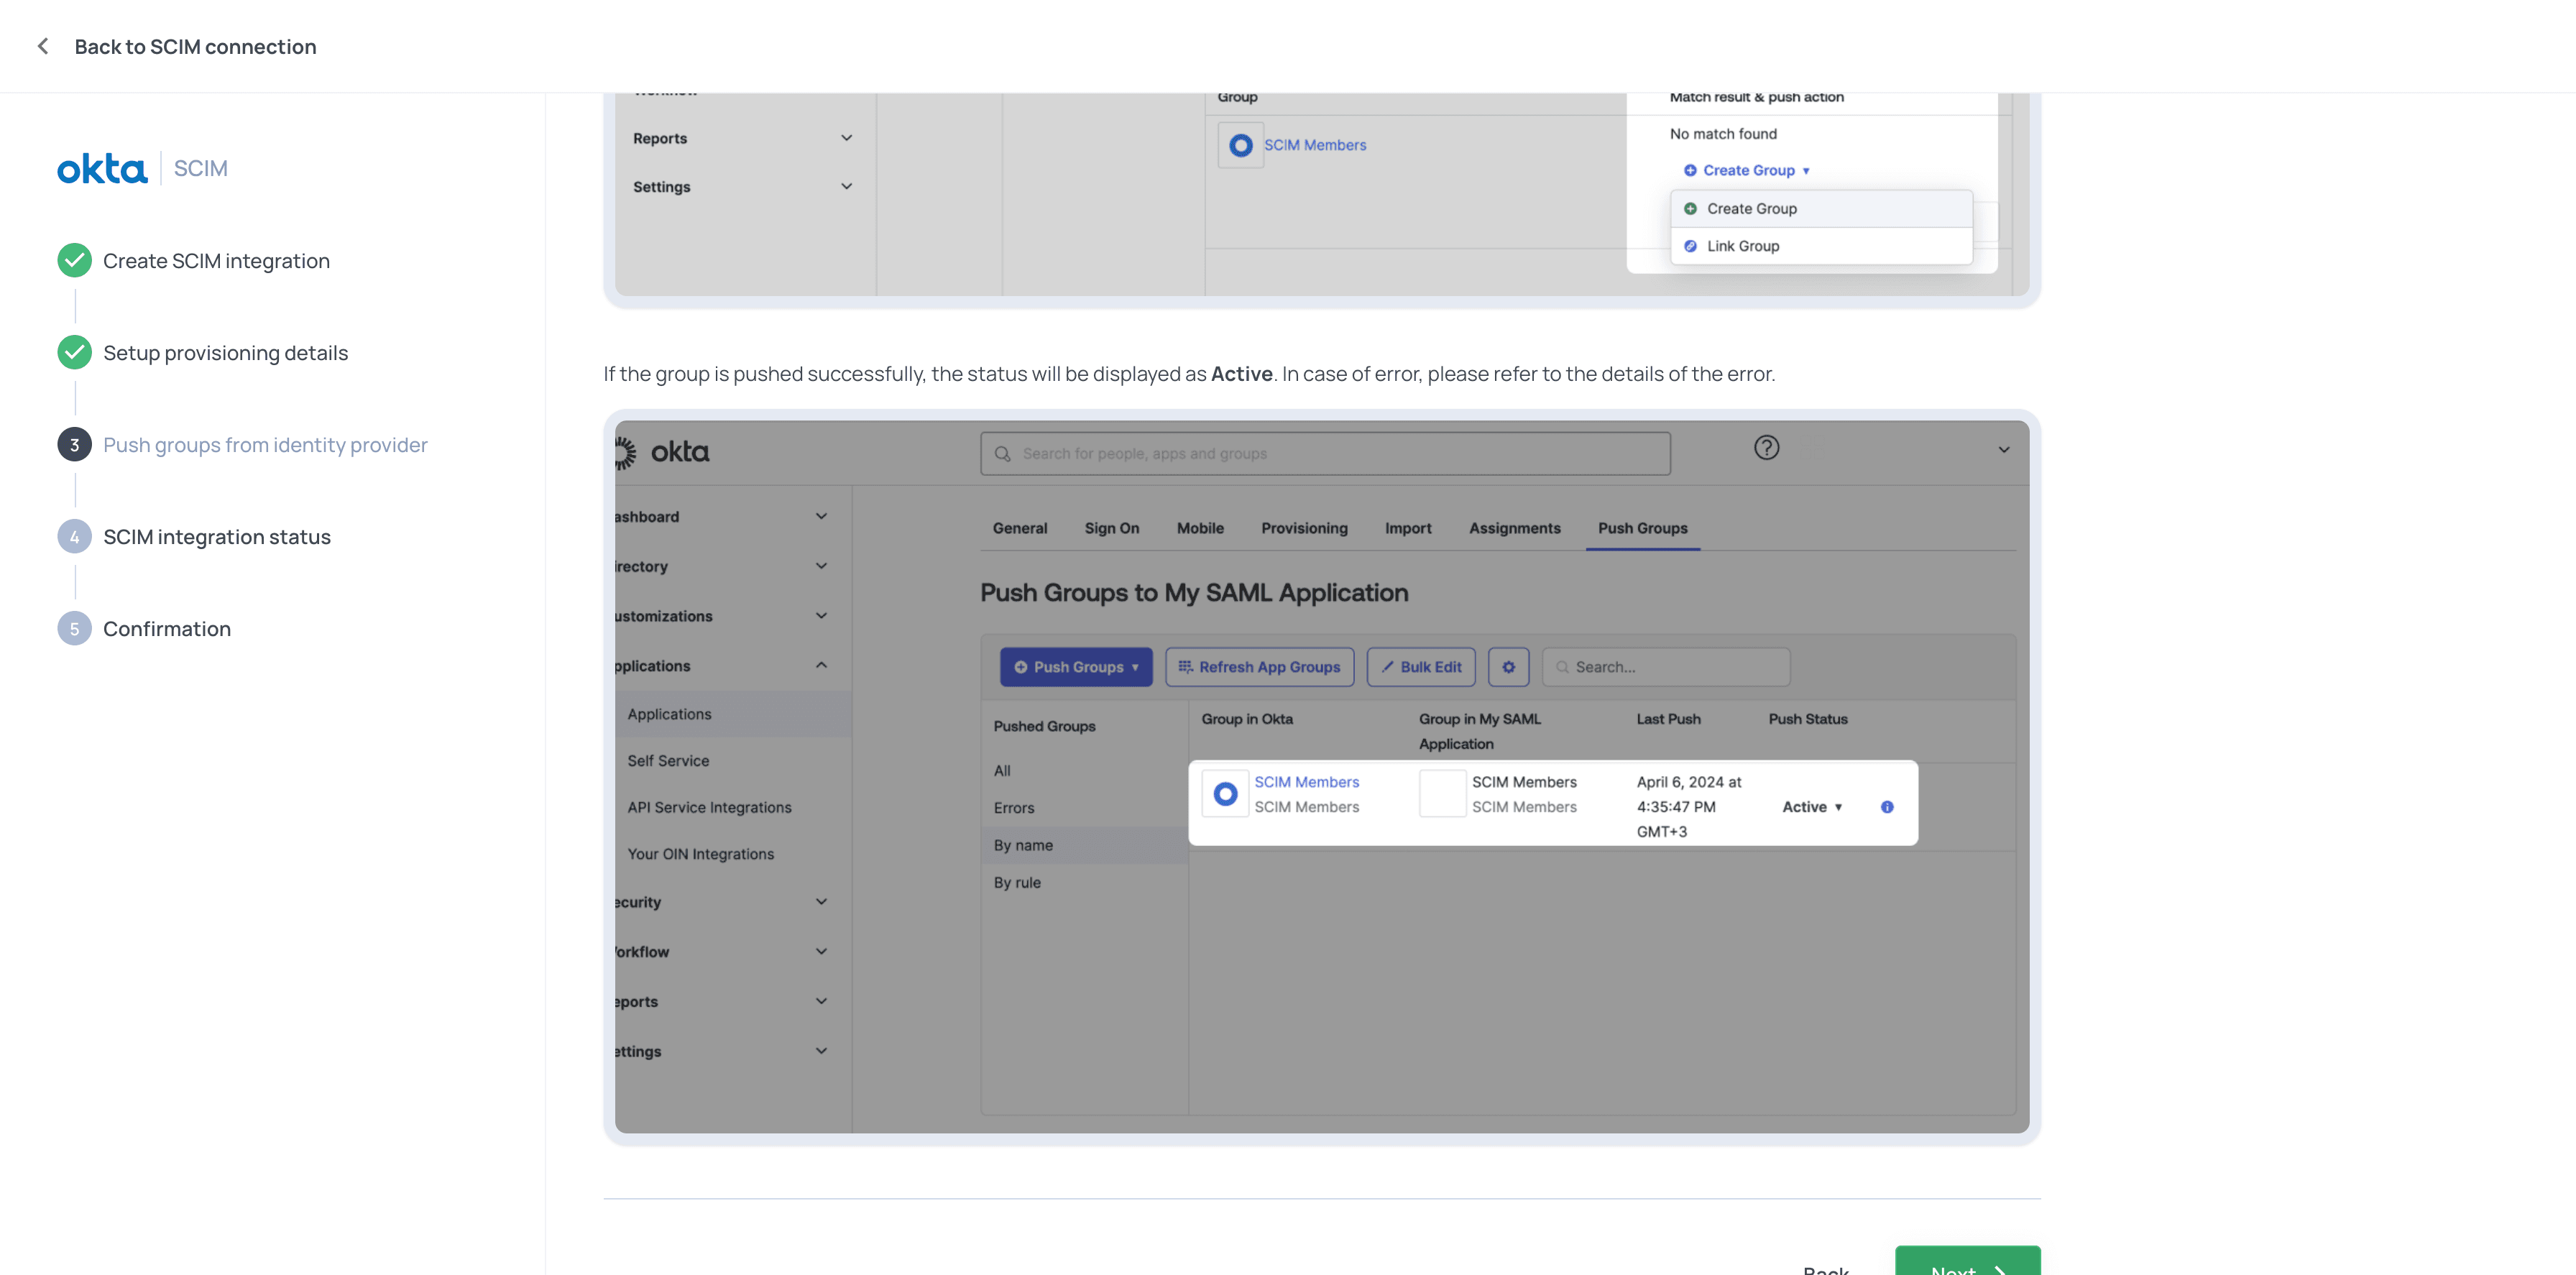Click the Search for people, apps and groups field
Viewport: 2576px width, 1275px height.
click(x=1325, y=454)
